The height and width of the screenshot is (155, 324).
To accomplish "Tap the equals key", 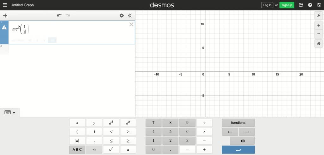I will coord(187,150).
